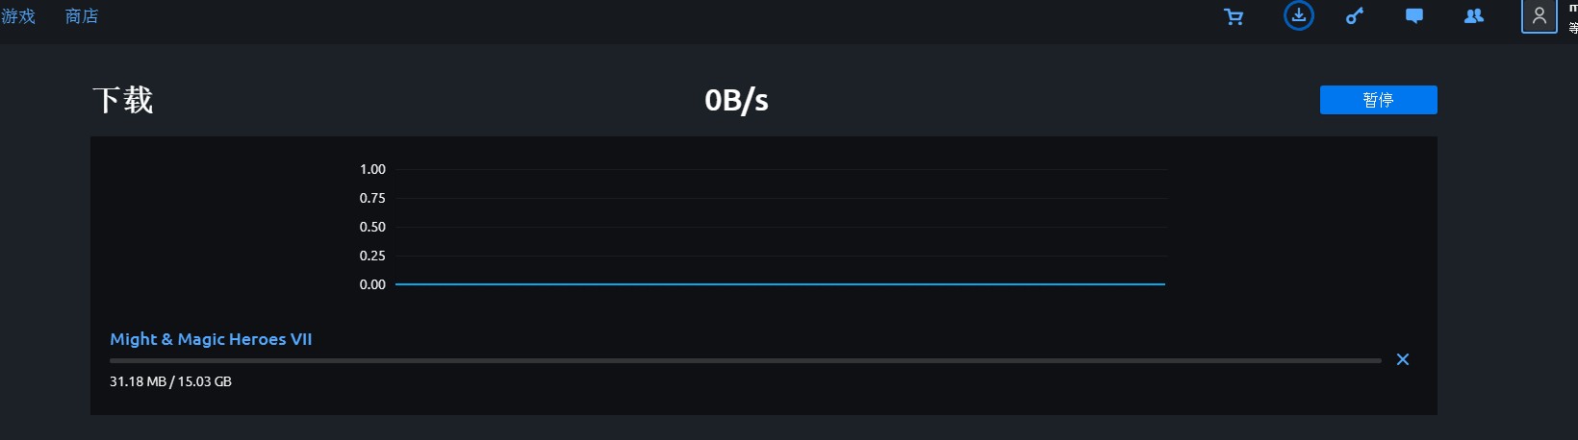Open the user profile avatar
The image size is (1578, 440).
pyautogui.click(x=1539, y=16)
